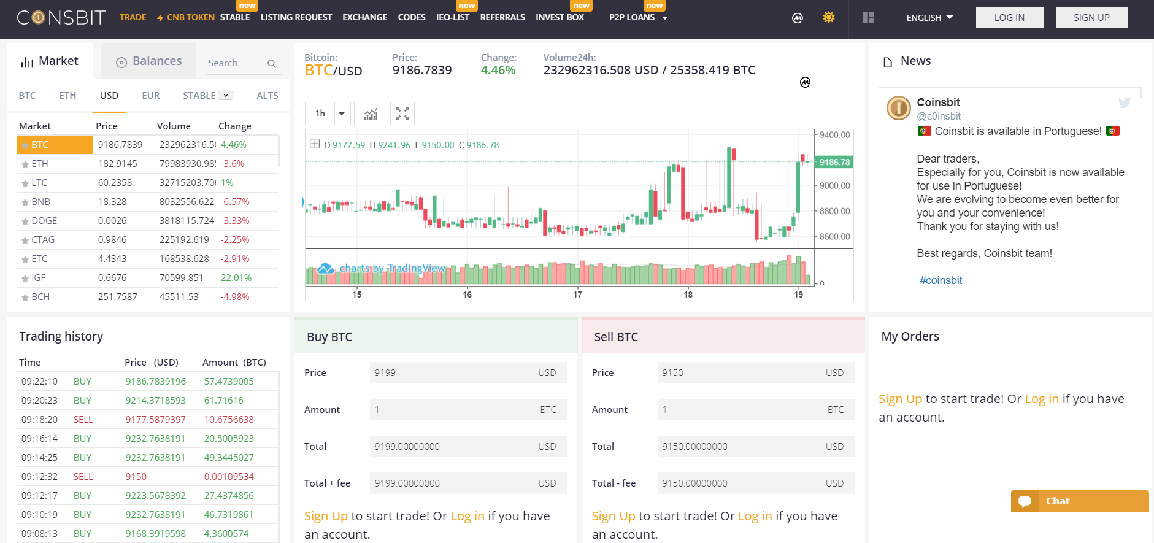
Task: Click the 09:18:20 SELL trade row
Action: [x=147, y=420]
